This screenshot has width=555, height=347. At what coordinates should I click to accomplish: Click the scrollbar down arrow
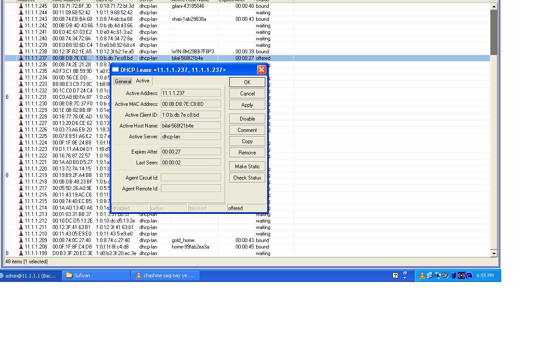[x=494, y=253]
